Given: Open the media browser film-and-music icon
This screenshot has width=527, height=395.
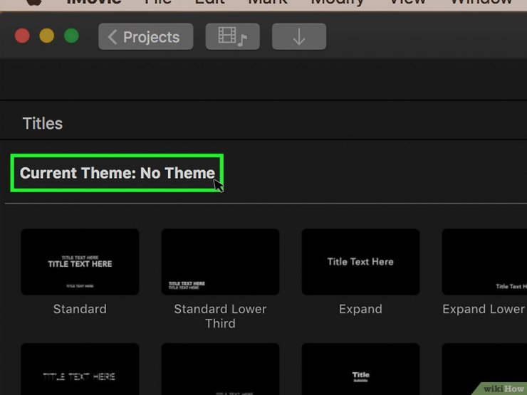Looking at the screenshot, I should (x=232, y=36).
